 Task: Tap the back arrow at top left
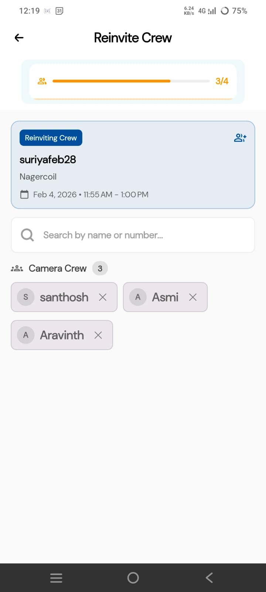[x=19, y=38]
